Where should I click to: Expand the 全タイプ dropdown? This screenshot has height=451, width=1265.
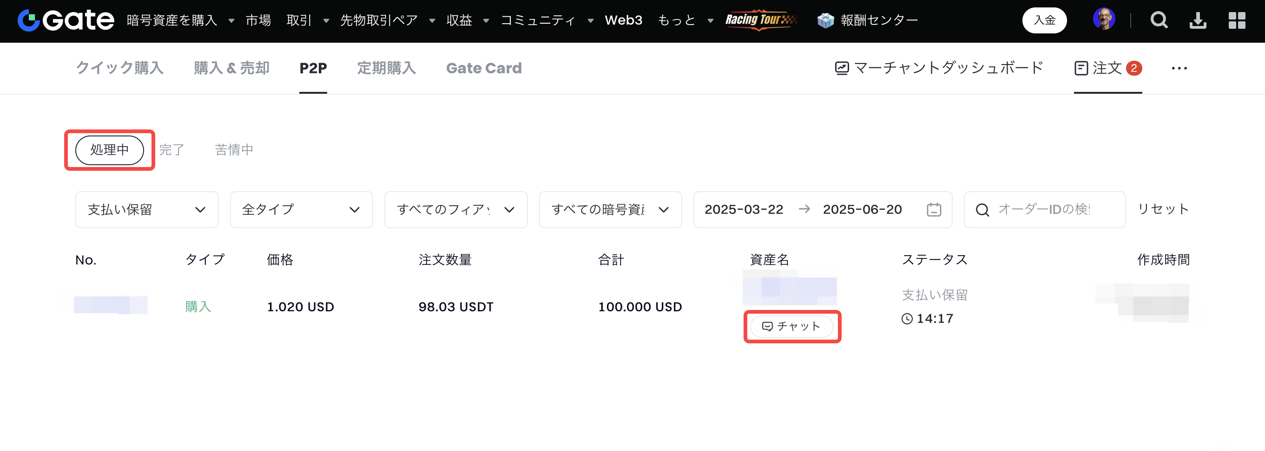pos(301,210)
